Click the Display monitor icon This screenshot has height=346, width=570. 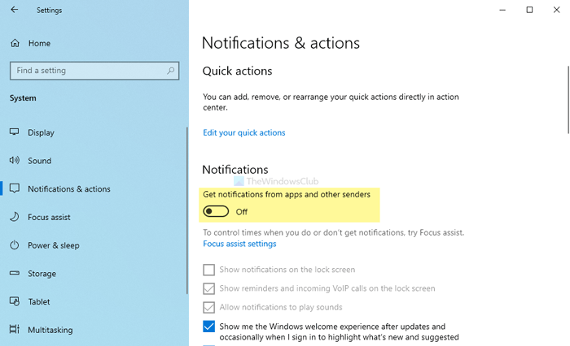15,132
